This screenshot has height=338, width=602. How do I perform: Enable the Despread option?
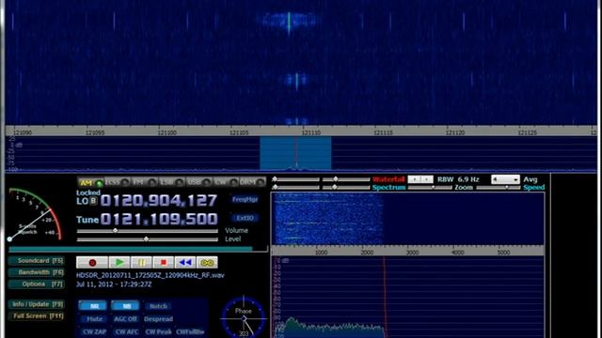[x=158, y=319]
